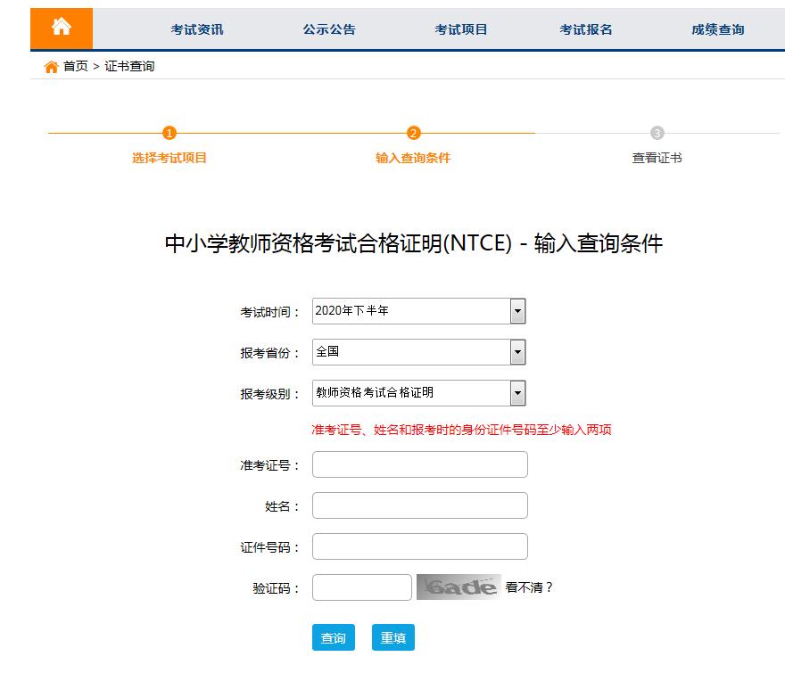Click the small home icon beside 首页 breadcrumb
The width and height of the screenshot is (785, 673).
[x=52, y=64]
